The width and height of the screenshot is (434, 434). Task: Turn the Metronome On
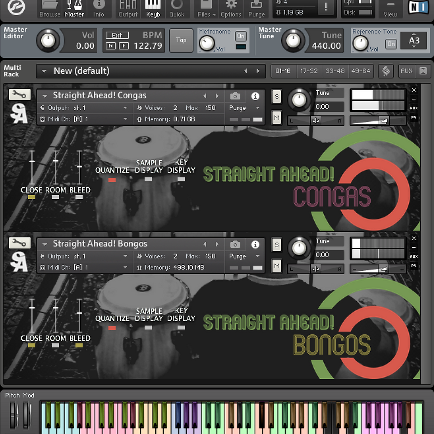[x=240, y=36]
